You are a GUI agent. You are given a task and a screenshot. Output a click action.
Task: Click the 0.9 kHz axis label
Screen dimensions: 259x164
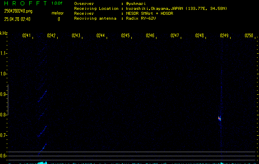point(3,94)
